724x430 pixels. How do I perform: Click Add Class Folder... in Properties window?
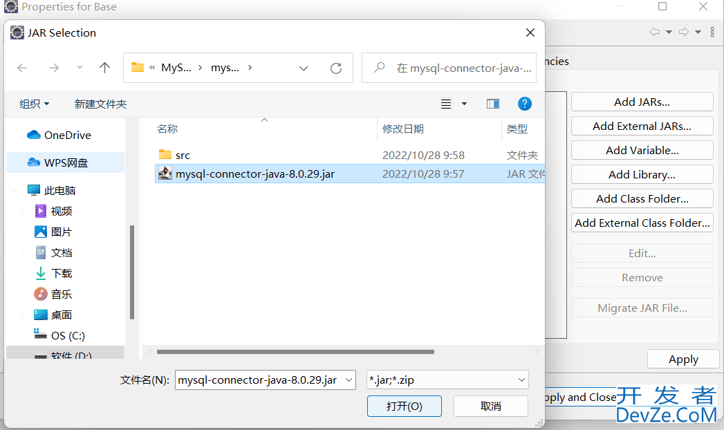click(x=642, y=199)
